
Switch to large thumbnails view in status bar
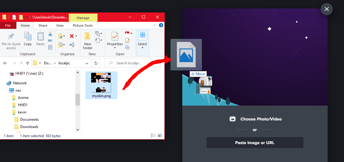[160, 136]
